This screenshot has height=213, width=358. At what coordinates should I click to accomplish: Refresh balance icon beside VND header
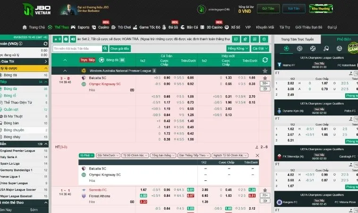(45, 44)
